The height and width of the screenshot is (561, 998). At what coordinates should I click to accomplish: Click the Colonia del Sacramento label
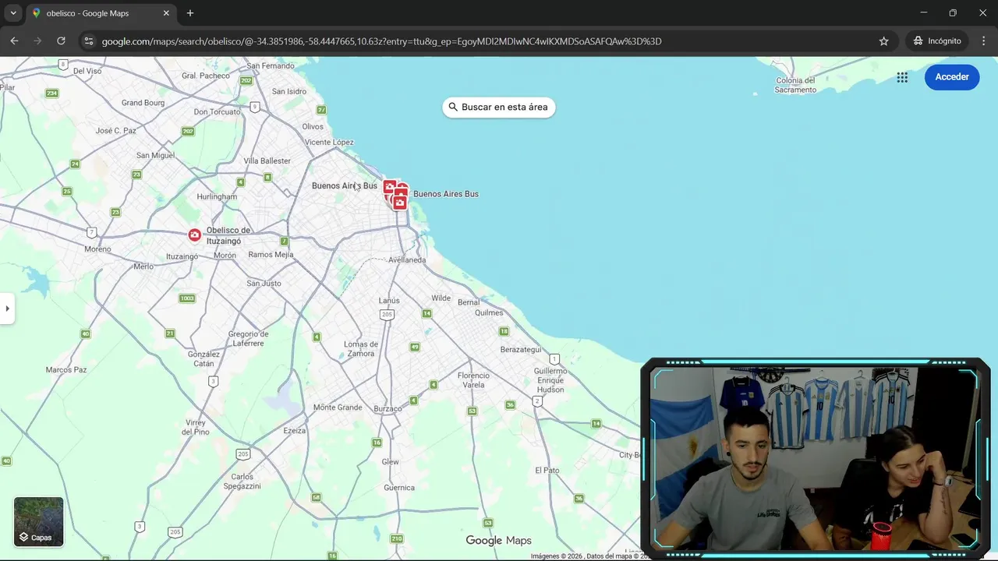click(x=795, y=85)
